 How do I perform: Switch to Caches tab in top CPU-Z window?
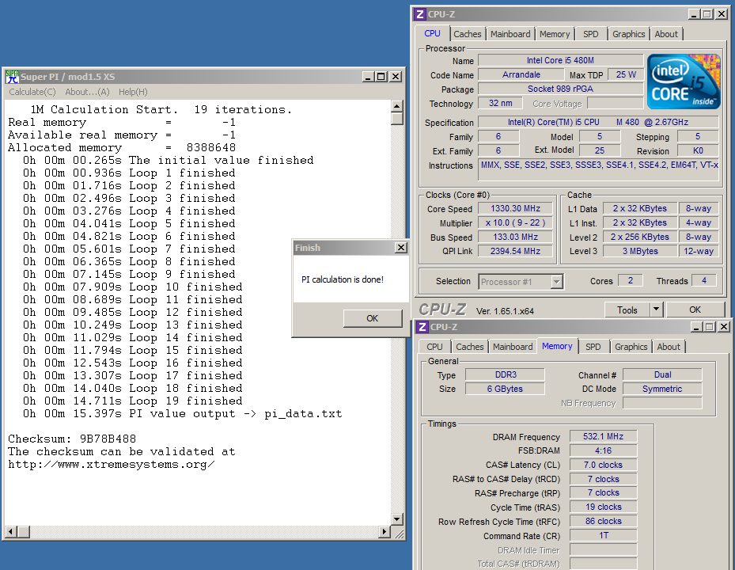point(467,34)
